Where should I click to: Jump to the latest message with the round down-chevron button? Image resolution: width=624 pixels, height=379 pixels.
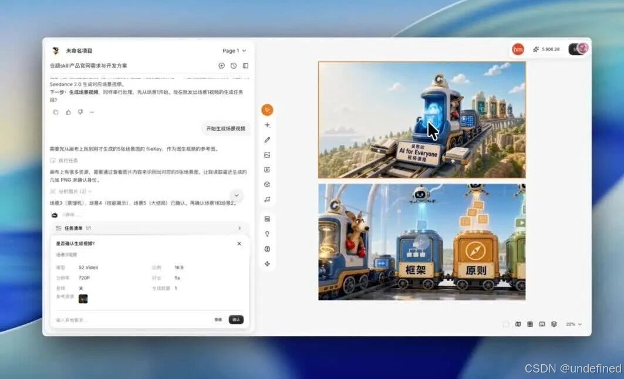pos(237,195)
